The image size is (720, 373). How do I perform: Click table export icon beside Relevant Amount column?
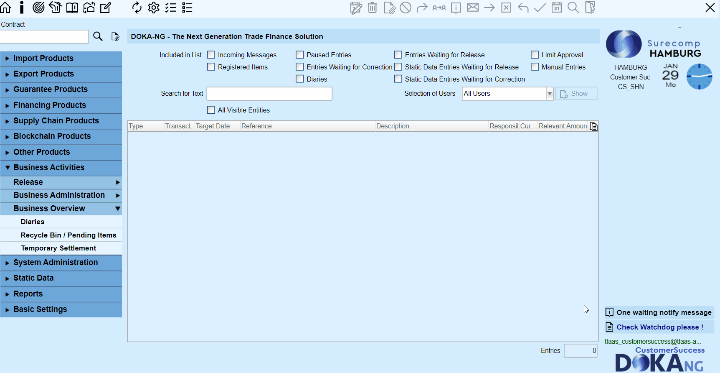click(x=593, y=126)
